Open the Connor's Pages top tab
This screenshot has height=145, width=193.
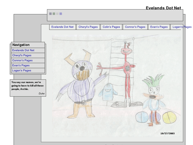(135, 27)
